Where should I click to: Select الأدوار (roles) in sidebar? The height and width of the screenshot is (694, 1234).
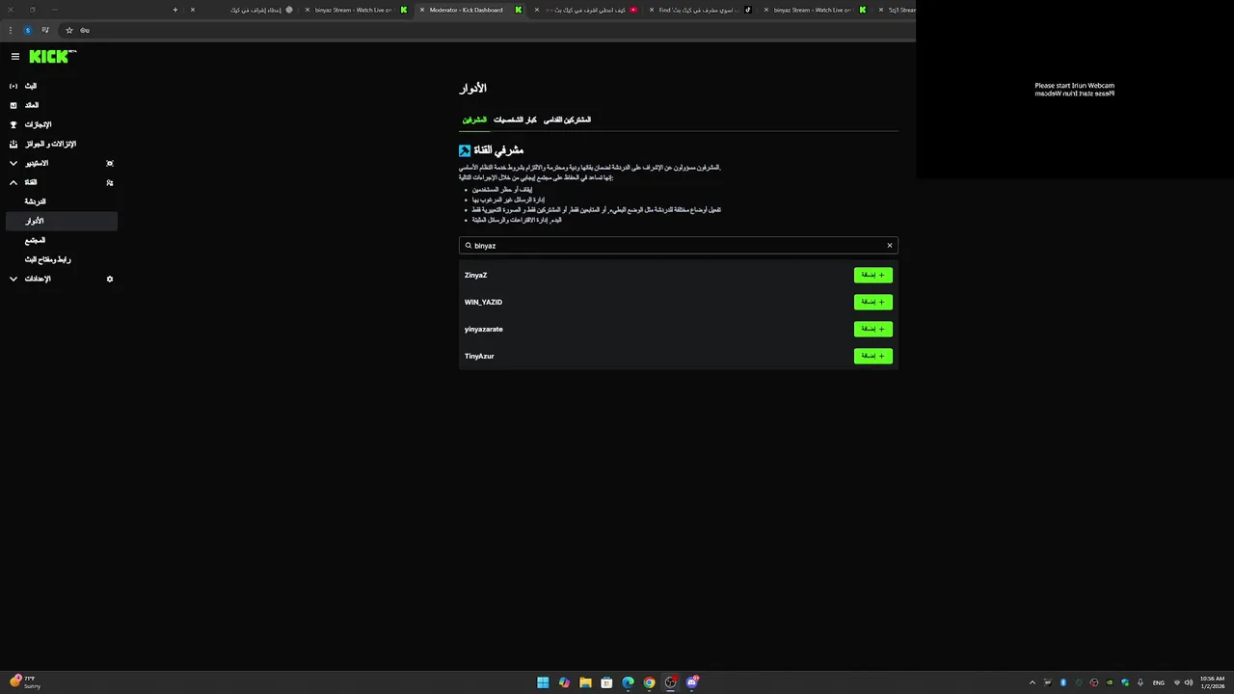[x=62, y=221]
